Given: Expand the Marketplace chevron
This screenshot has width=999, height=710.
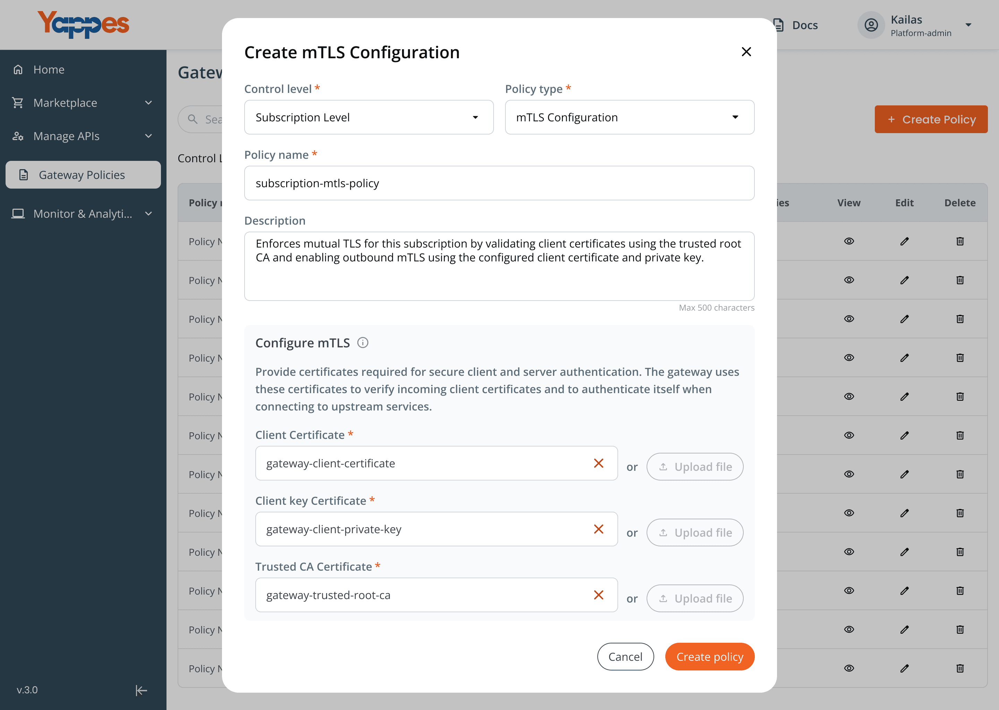Looking at the screenshot, I should point(148,103).
